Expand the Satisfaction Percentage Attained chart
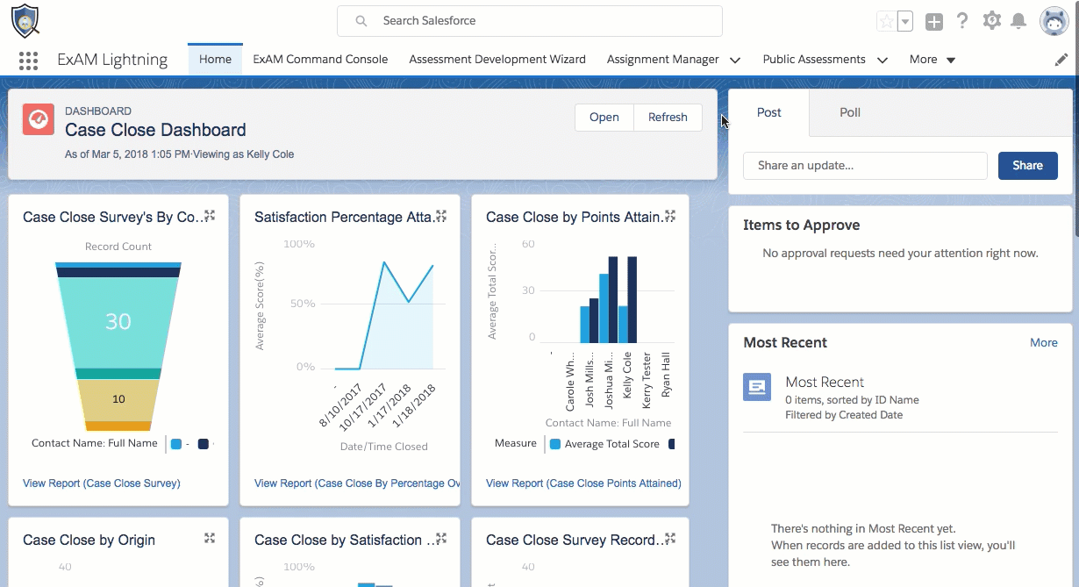 coord(441,216)
